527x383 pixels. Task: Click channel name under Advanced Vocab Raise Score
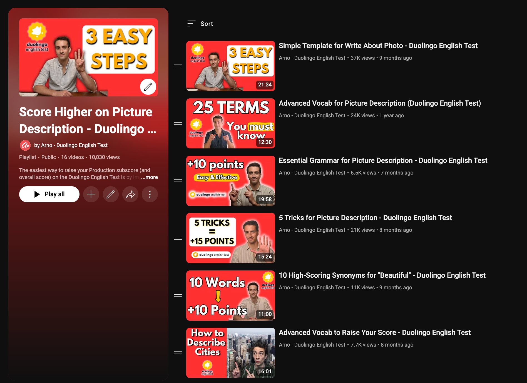pos(312,345)
